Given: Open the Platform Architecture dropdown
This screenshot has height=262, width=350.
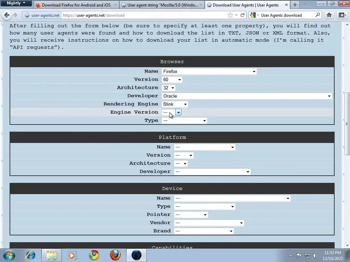Looking at the screenshot, I should [x=181, y=163].
